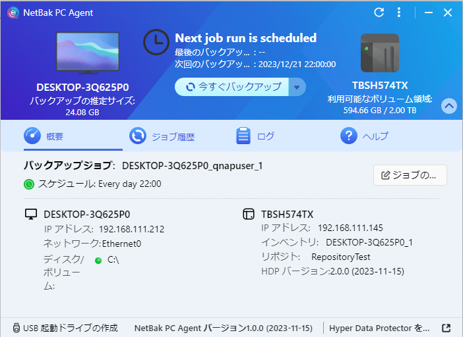Switch to the 概要 overview tab
This screenshot has height=337, width=463.
coord(73,136)
